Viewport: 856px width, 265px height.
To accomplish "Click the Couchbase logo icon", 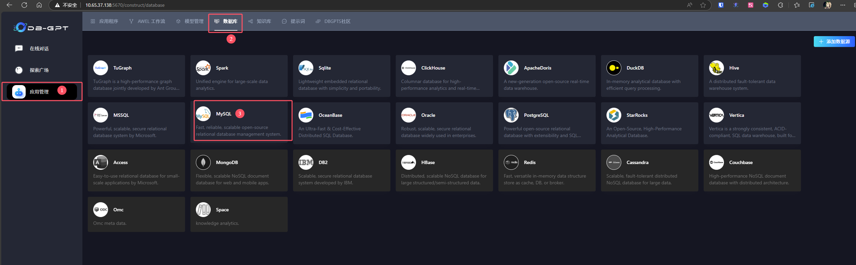I will 717,162.
